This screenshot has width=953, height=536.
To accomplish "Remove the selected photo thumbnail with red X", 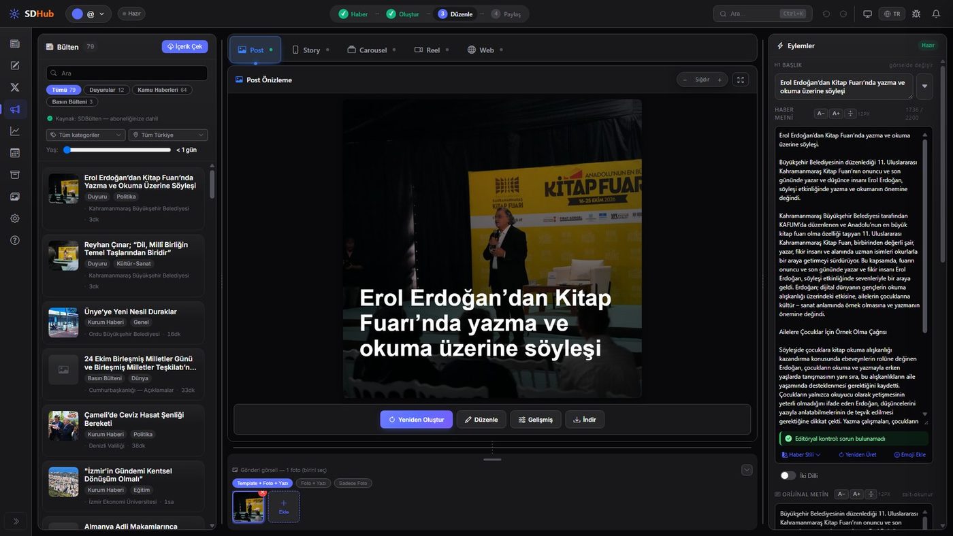I will click(262, 492).
